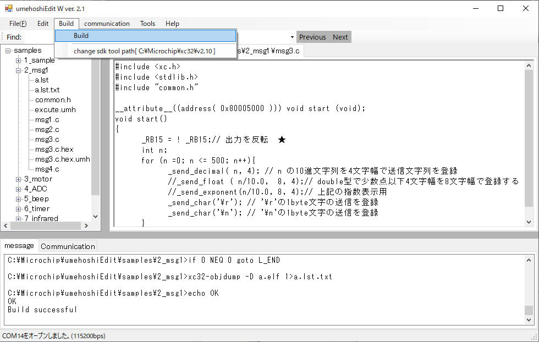Open the Tools menu
Viewport: 539px width, 342px height.
pos(147,23)
